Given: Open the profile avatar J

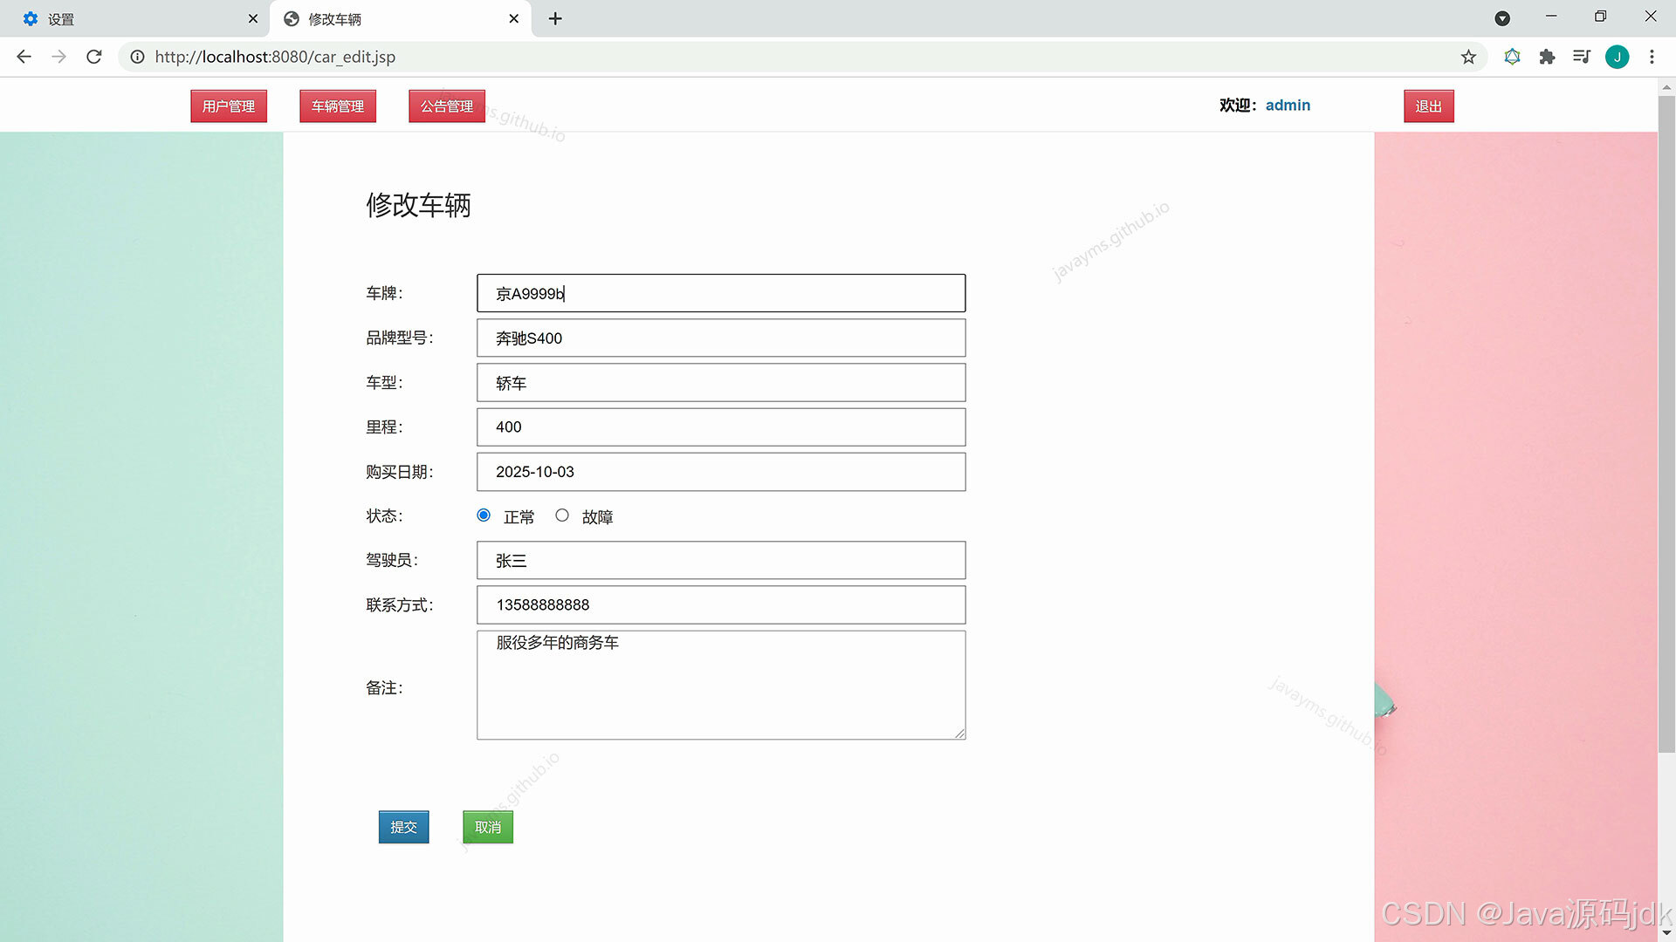Looking at the screenshot, I should click(1617, 57).
